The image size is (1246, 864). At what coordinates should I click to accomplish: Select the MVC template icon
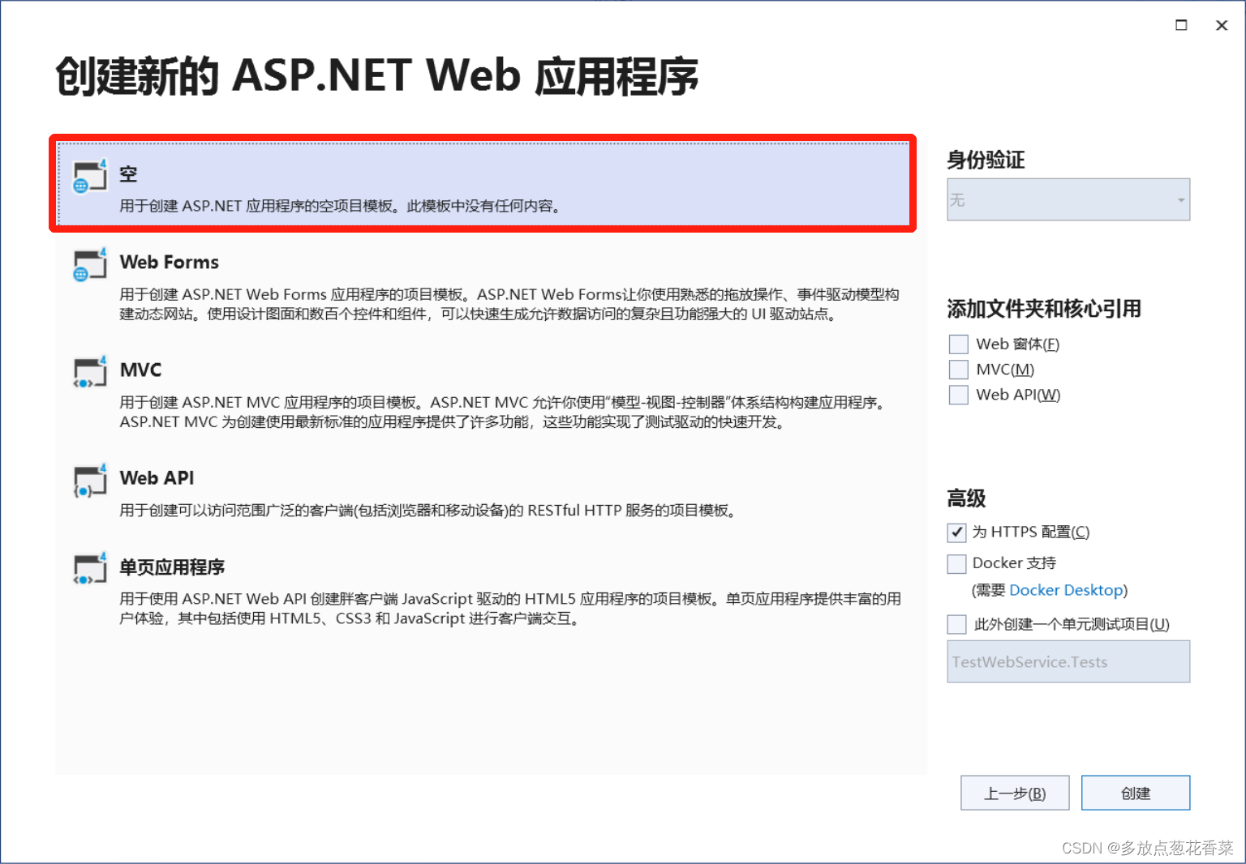click(x=89, y=372)
